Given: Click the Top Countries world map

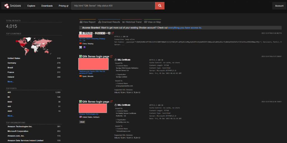Looking at the screenshot, I should (34, 46).
